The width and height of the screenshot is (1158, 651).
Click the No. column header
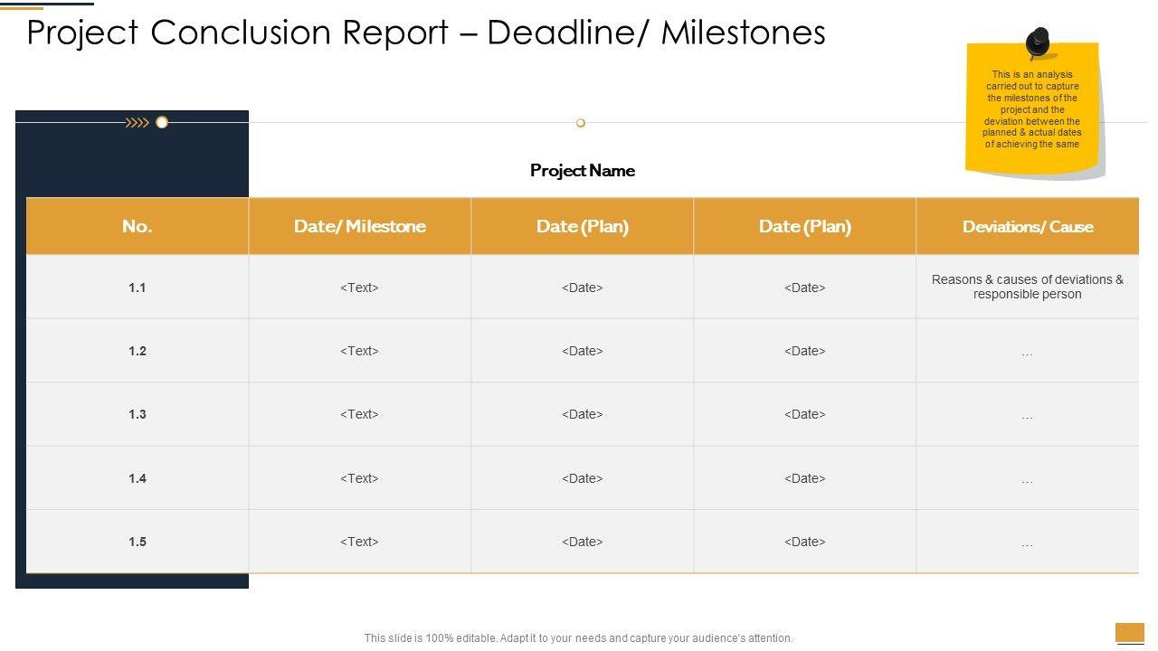138,226
